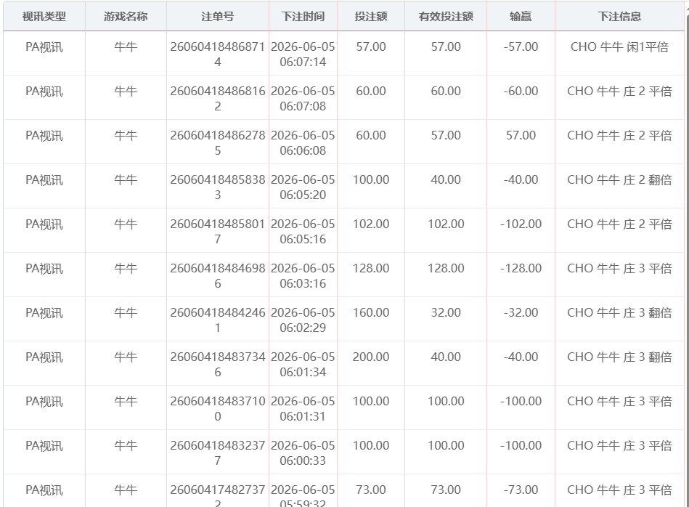The width and height of the screenshot is (689, 507).
Task: Click the 投注额 column header
Action: tap(371, 16)
